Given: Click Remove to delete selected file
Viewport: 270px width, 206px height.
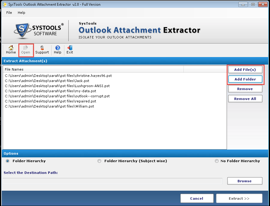Looking at the screenshot, I should 245,89.
